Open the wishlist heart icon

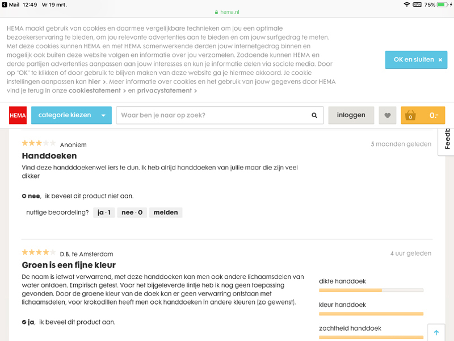click(388, 115)
